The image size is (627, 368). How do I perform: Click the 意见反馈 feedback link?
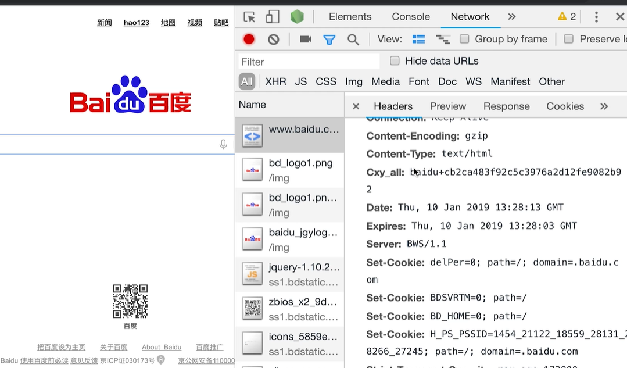84,360
